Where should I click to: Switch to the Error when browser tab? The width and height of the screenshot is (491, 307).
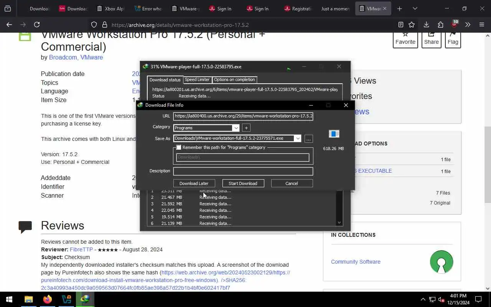pos(148,8)
